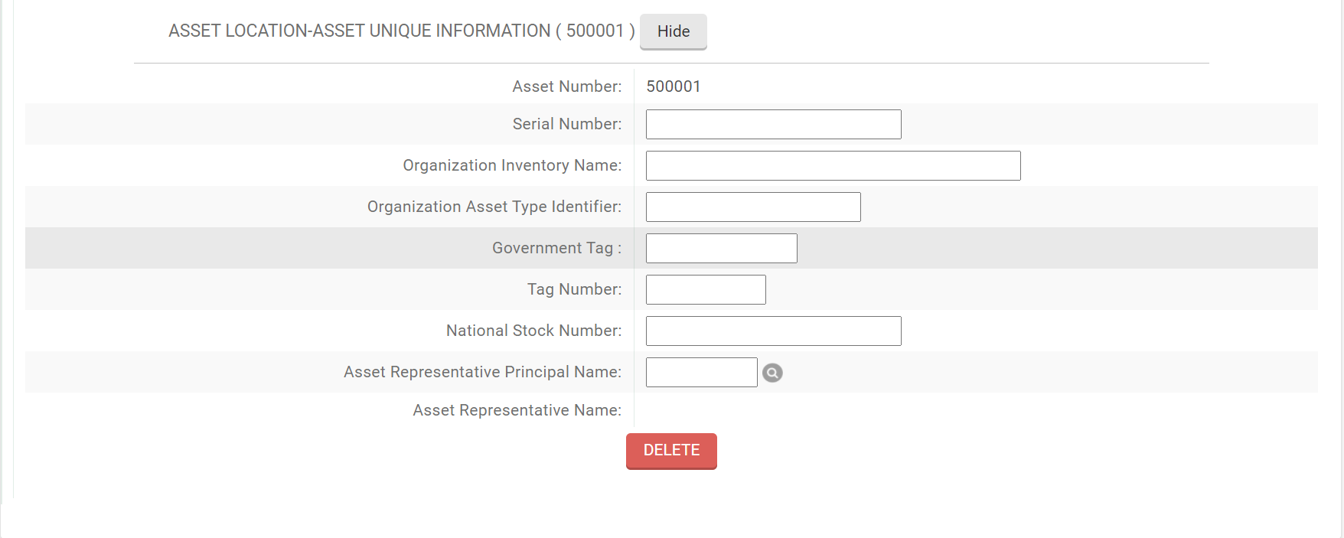Select the Organization Asset Type Identifier field
This screenshot has width=1344, height=538.
(x=752, y=207)
